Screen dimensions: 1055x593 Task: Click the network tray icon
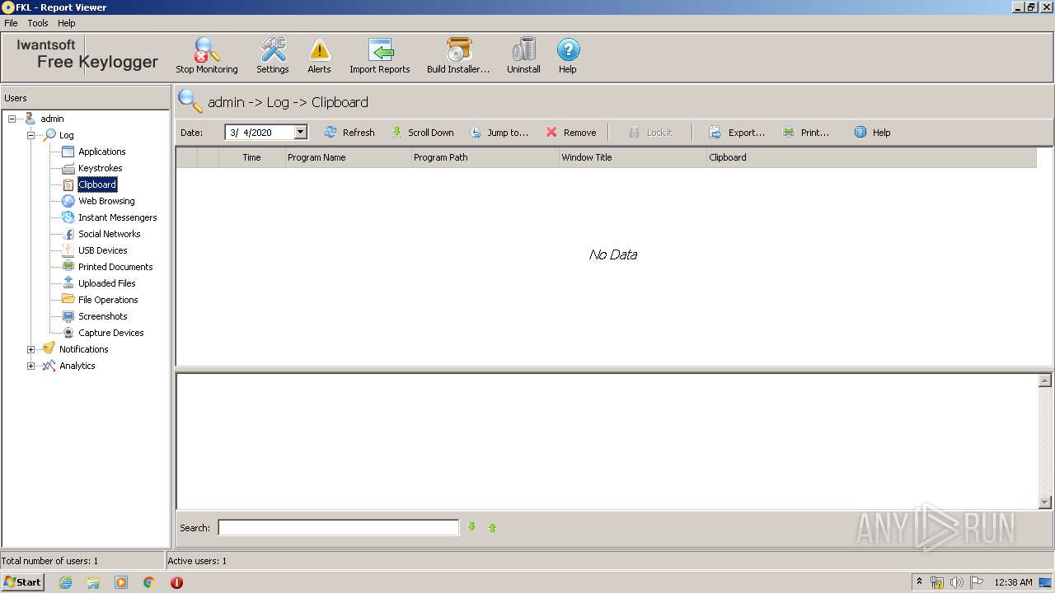pos(937,582)
